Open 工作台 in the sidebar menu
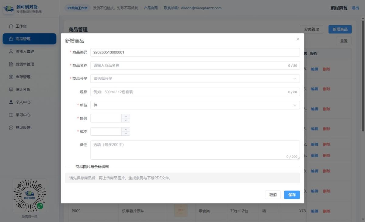The image size is (365, 222). coord(30,26)
